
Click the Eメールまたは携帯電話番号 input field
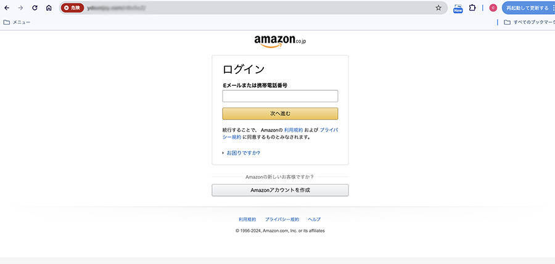280,96
